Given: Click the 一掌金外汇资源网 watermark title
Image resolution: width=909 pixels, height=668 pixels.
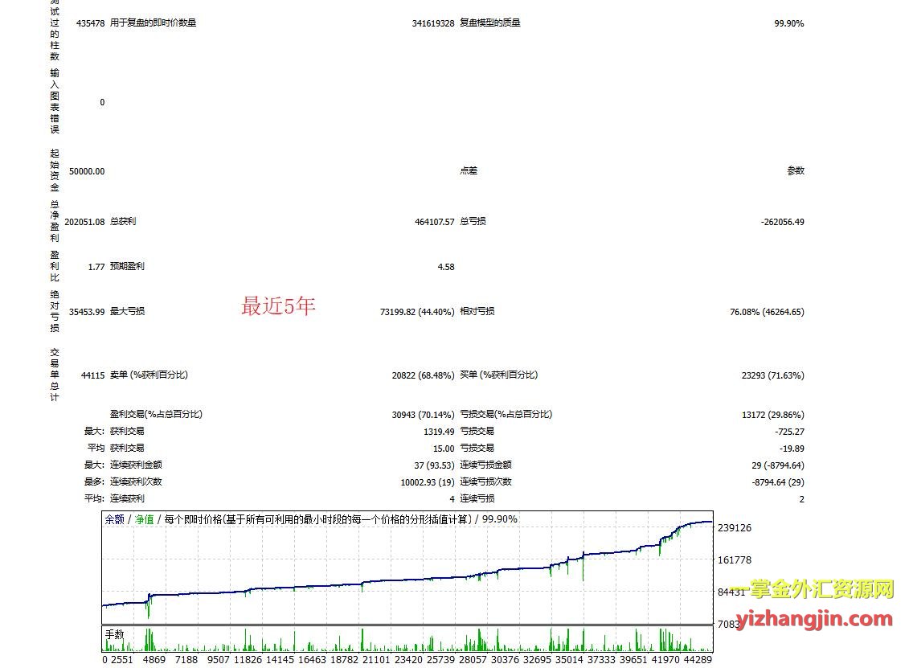Looking at the screenshot, I should [x=818, y=589].
